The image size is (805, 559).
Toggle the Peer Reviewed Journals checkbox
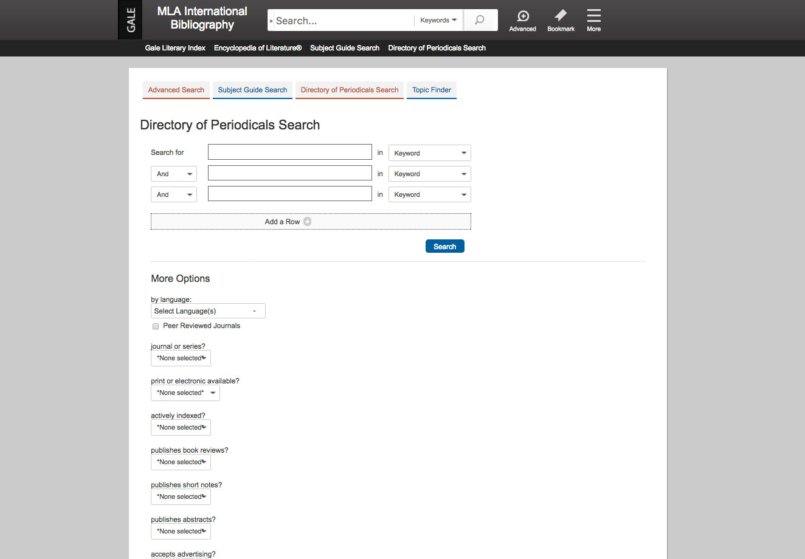tap(156, 326)
